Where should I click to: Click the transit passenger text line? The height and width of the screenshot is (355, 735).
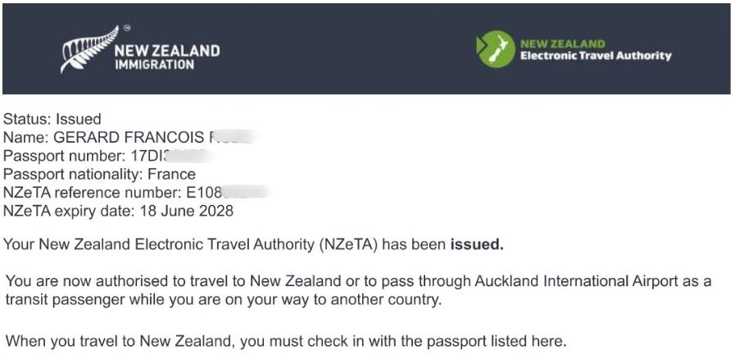[224, 300]
